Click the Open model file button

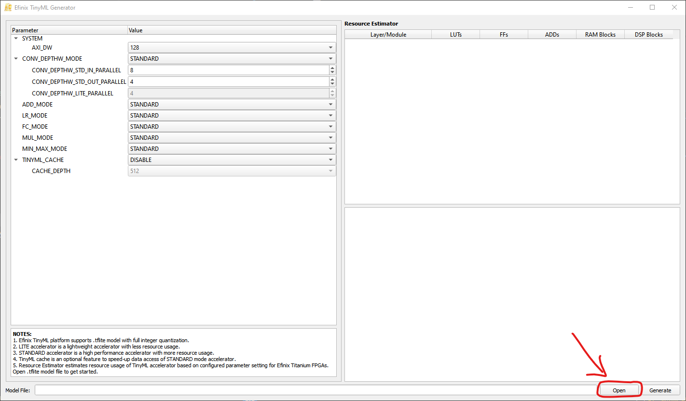(619, 390)
